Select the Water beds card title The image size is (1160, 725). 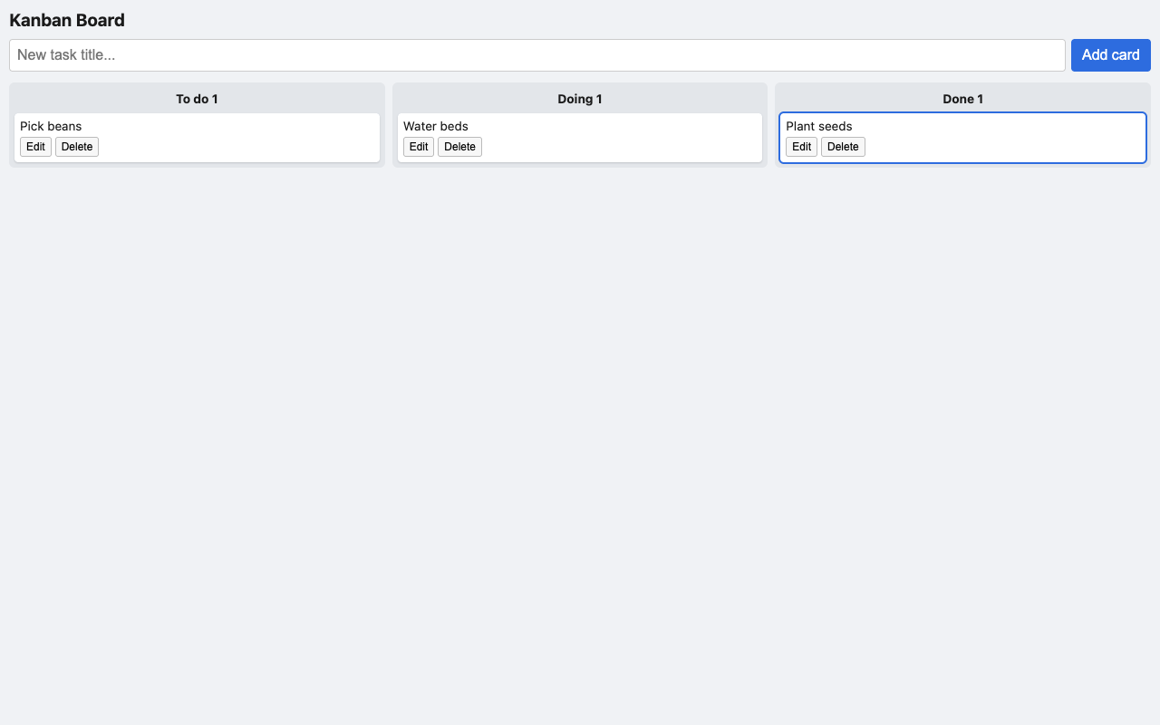[x=436, y=126]
